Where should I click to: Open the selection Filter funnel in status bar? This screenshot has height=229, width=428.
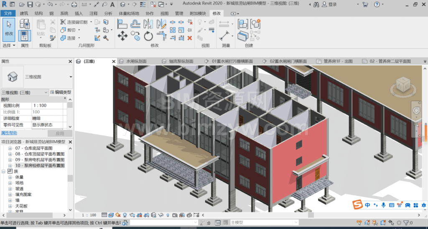[x=406, y=223]
